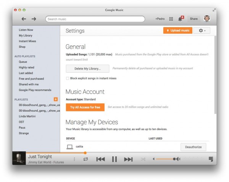
Task: Open Highly rated auto playlist
Action: [26, 67]
